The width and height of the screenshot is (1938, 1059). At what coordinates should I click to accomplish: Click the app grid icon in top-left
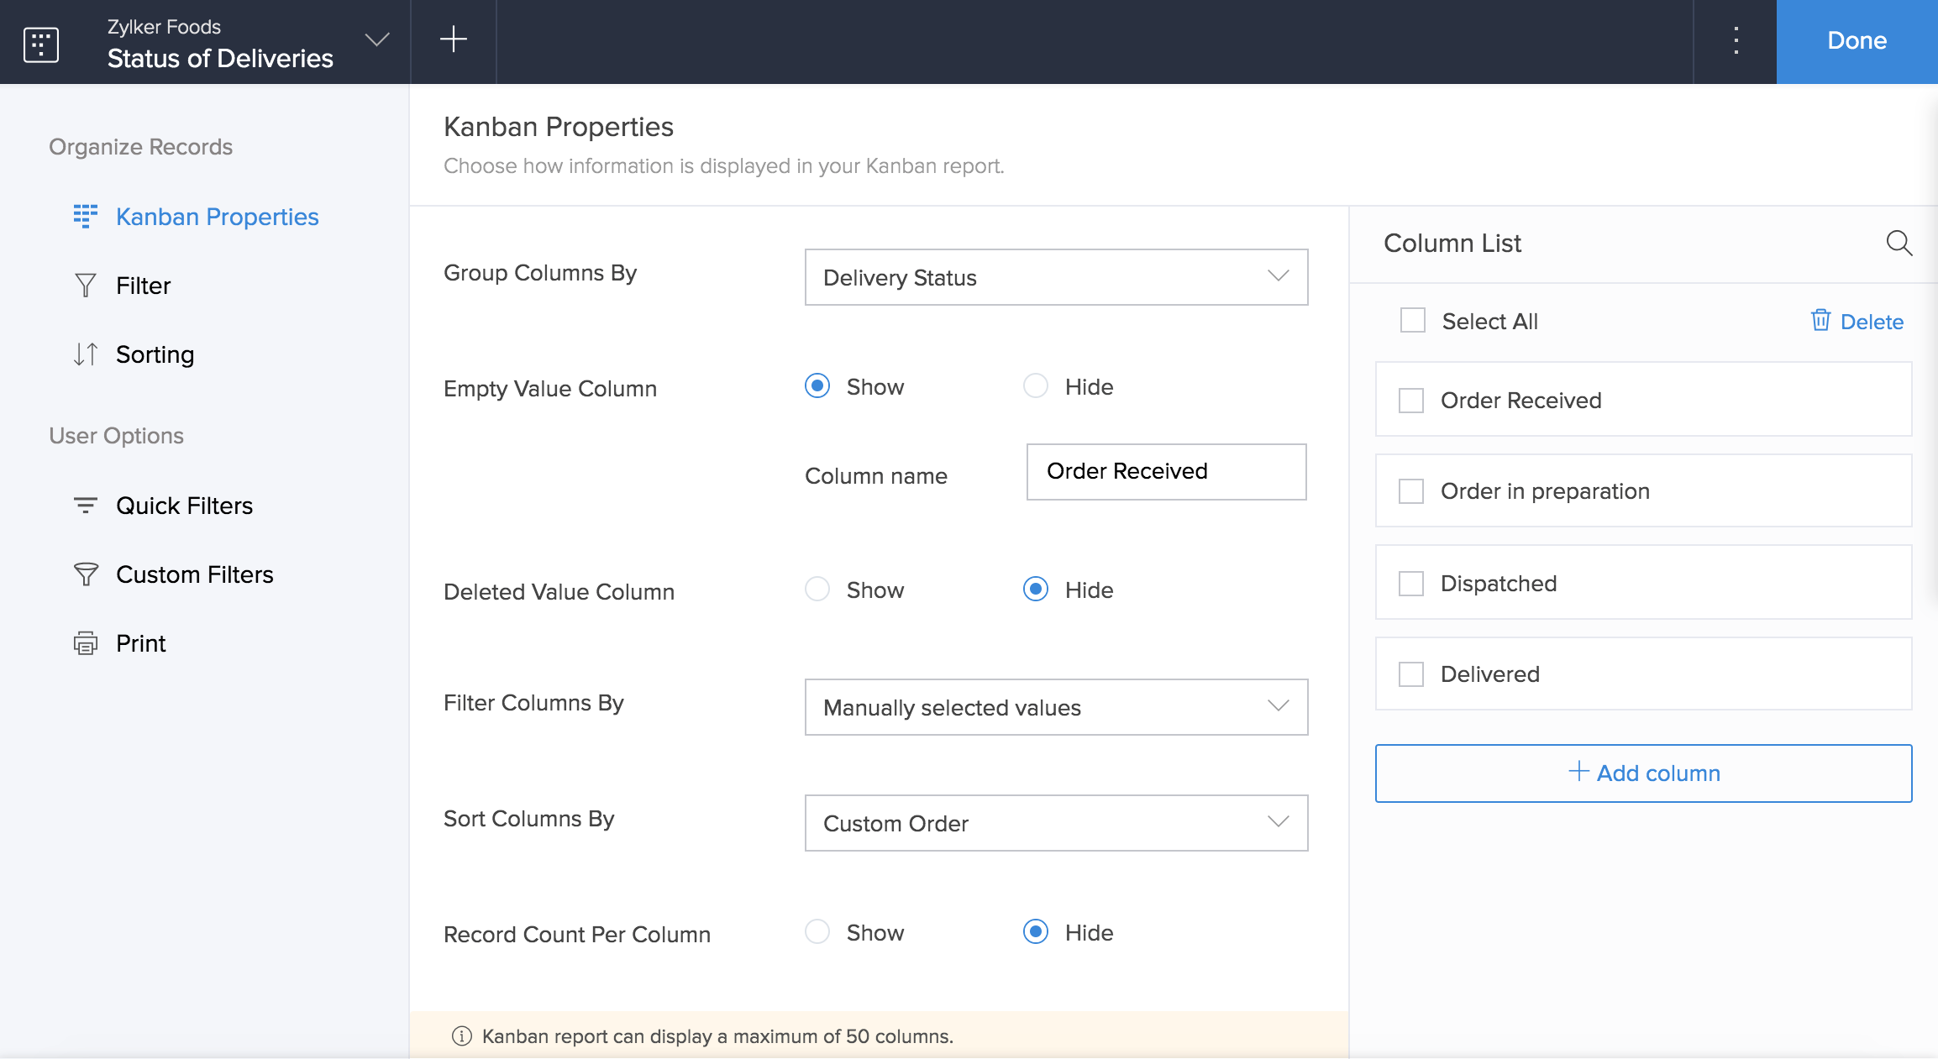click(x=41, y=43)
